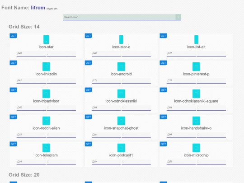The image size is (244, 183).
Task: Use GET for icon-podcast1
Action: 88,144
